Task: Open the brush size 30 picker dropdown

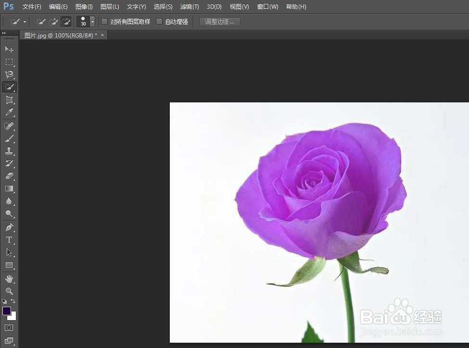Action: pos(92,22)
